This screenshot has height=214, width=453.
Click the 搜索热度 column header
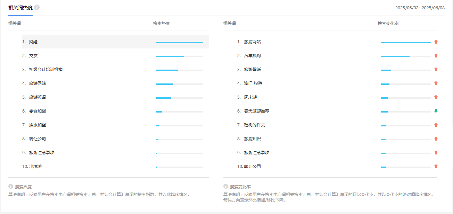pyautogui.click(x=162, y=24)
